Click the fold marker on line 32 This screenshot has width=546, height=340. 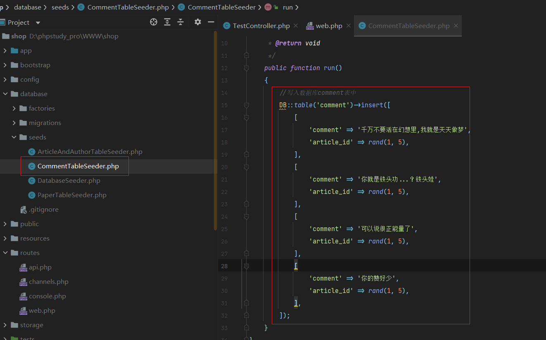tap(247, 315)
